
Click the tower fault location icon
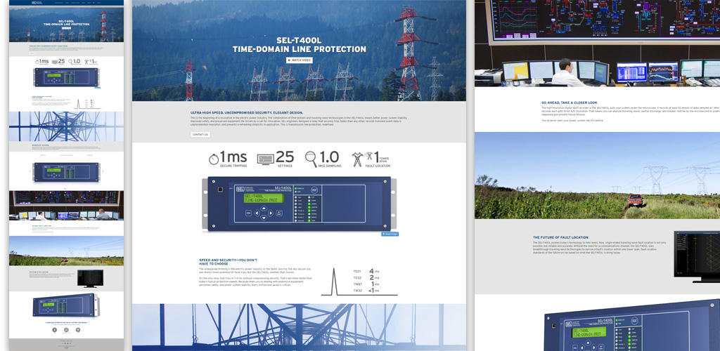click(357, 159)
